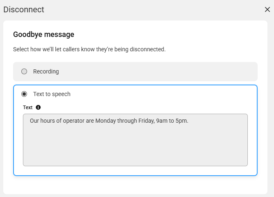The height and width of the screenshot is (197, 274).
Task: Focus the goodbye message text area's empty space
Action: pos(135,145)
